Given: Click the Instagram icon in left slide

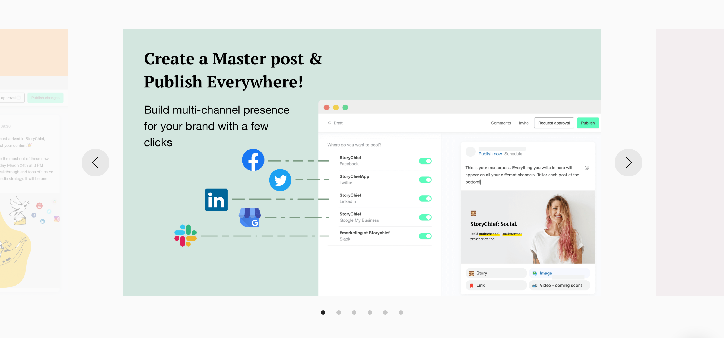Looking at the screenshot, I should pyautogui.click(x=56, y=219).
